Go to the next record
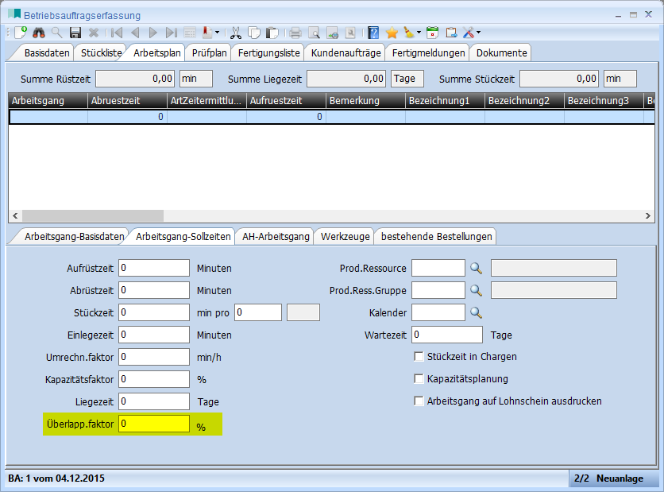664x492 pixels. 152,33
